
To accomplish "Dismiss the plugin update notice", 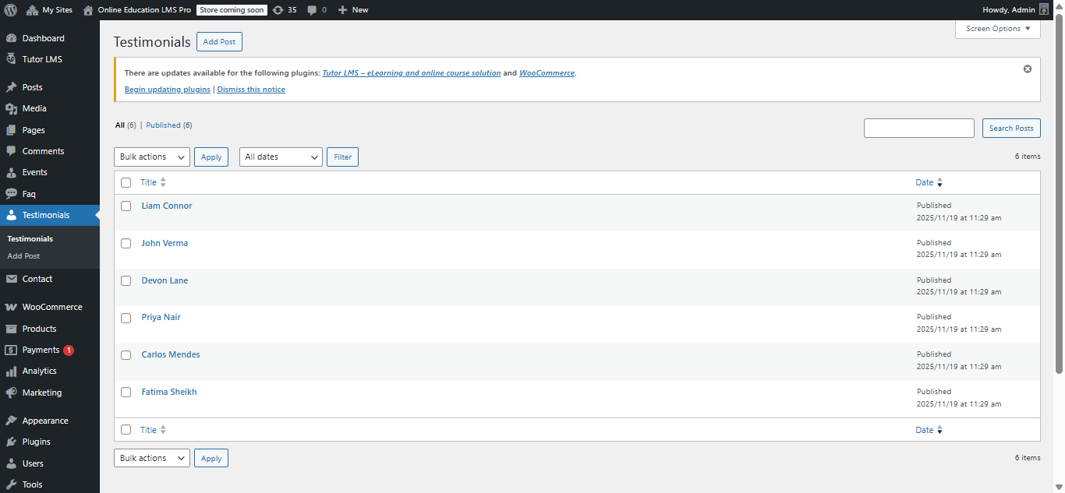I will click(x=1028, y=69).
